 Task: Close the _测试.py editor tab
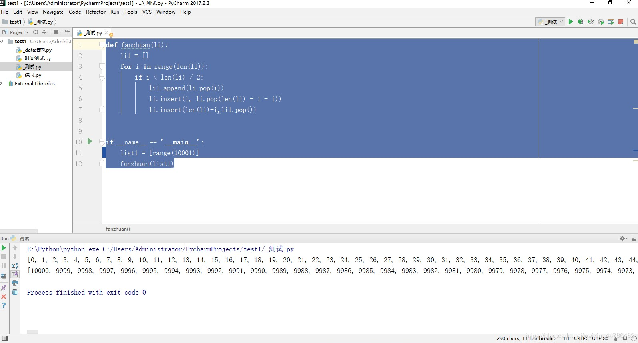click(106, 33)
